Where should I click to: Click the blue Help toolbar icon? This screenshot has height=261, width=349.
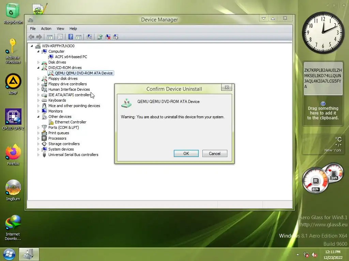click(x=71, y=37)
